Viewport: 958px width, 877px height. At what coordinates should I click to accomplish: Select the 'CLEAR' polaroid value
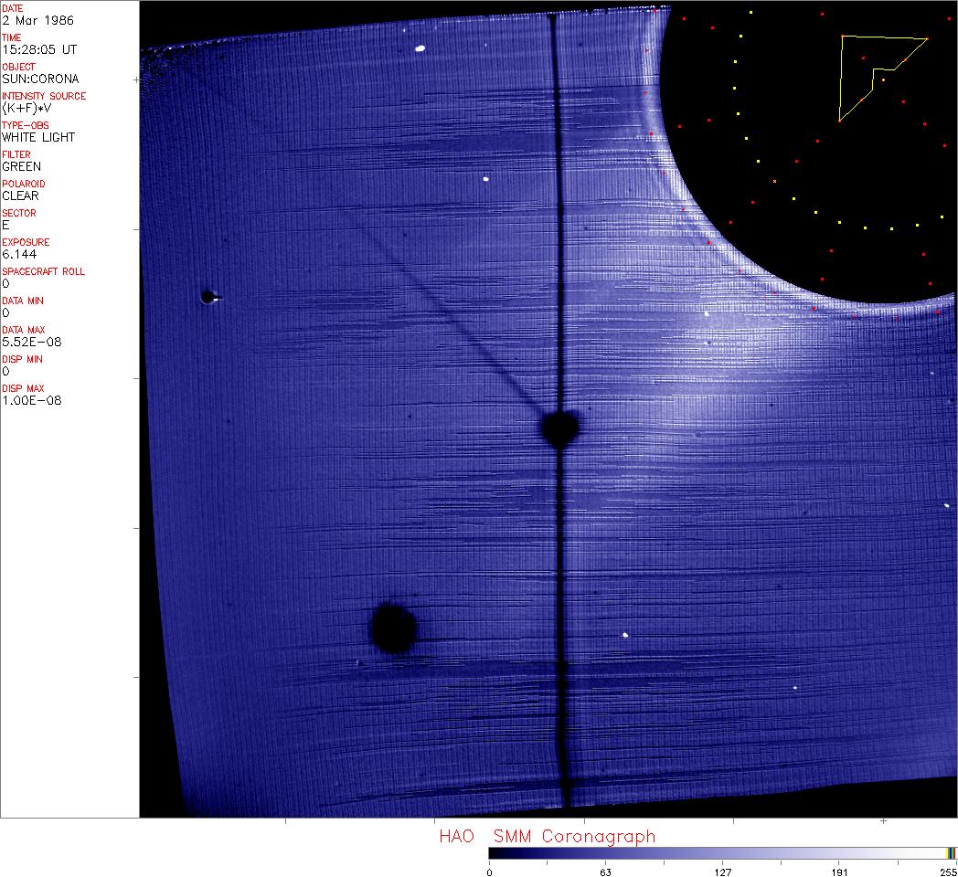coord(20,196)
